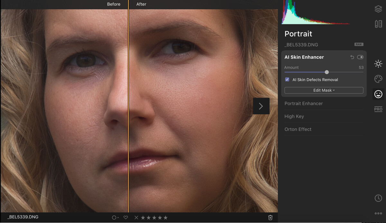Image resolution: width=386 pixels, height=223 pixels.
Task: Rate the photo two stars
Action: (149, 218)
